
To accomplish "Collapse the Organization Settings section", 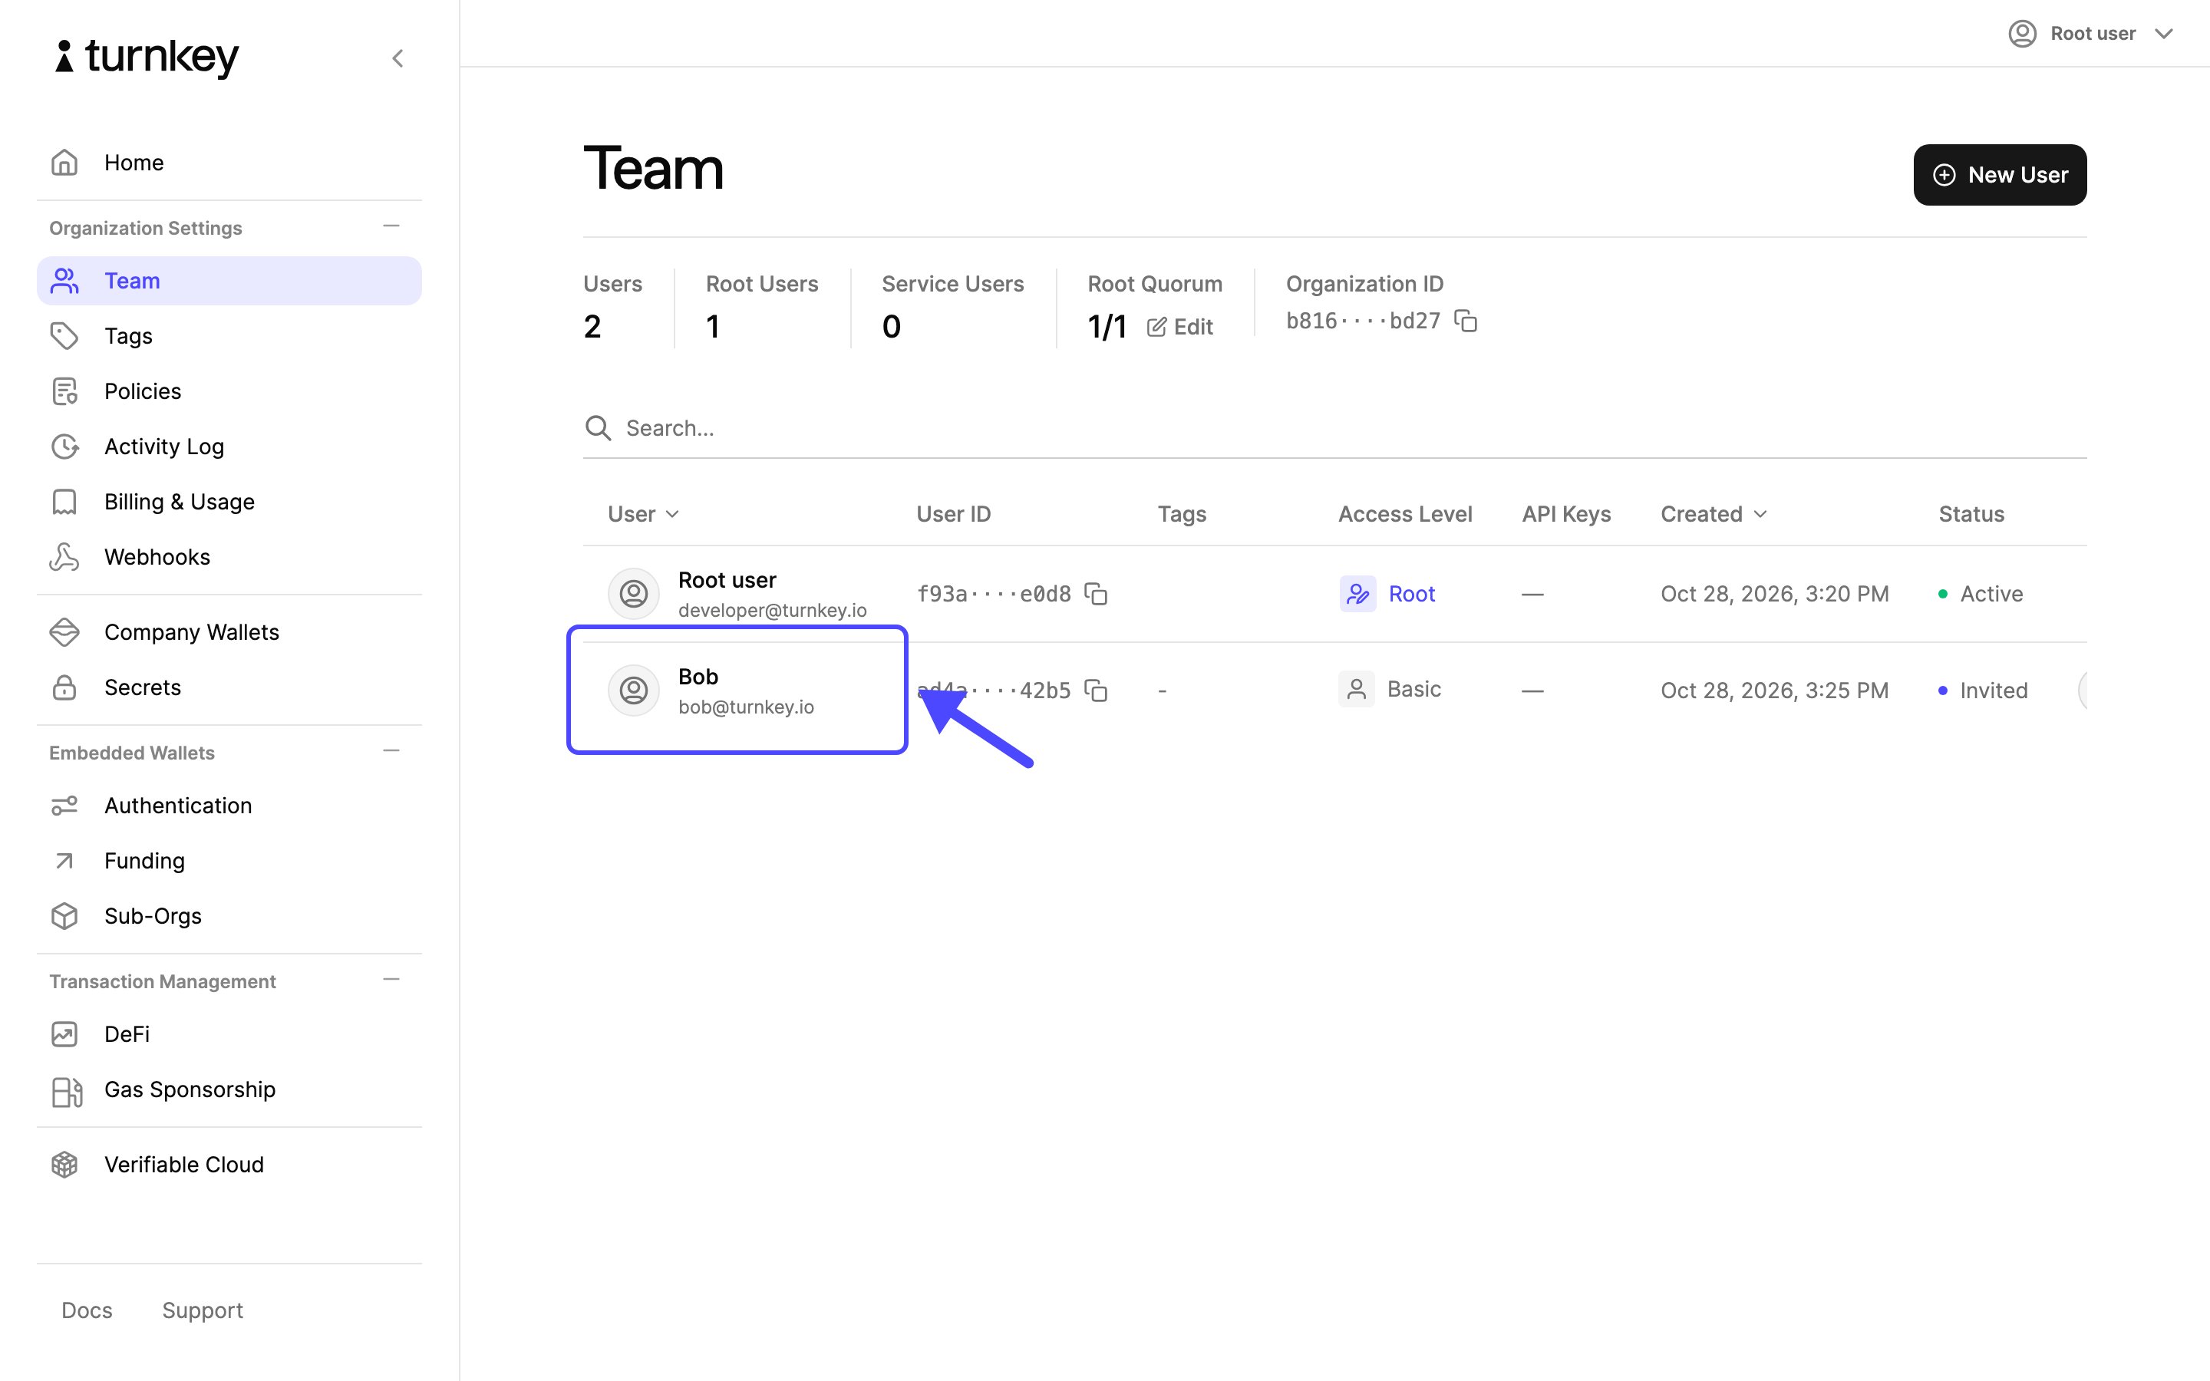I will click(391, 226).
